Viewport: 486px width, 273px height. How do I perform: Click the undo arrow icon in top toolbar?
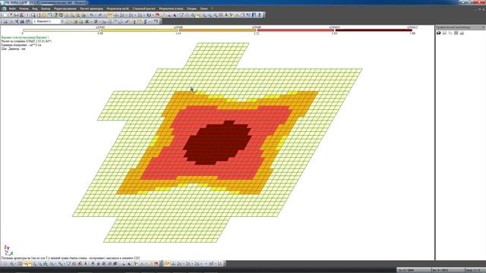[92, 15]
